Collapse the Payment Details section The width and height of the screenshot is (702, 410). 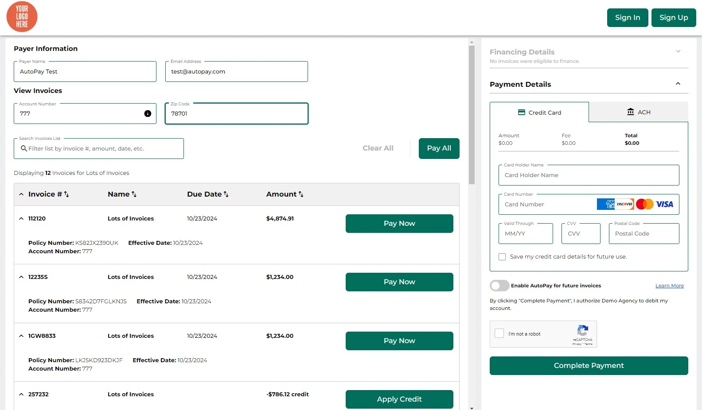678,84
